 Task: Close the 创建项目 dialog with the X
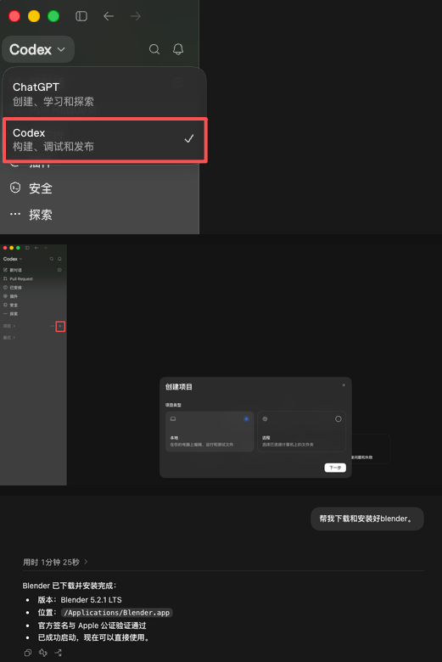(x=344, y=385)
